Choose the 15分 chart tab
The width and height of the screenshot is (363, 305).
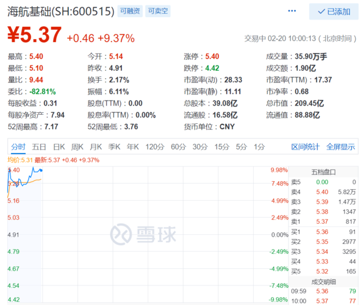(x=221, y=147)
